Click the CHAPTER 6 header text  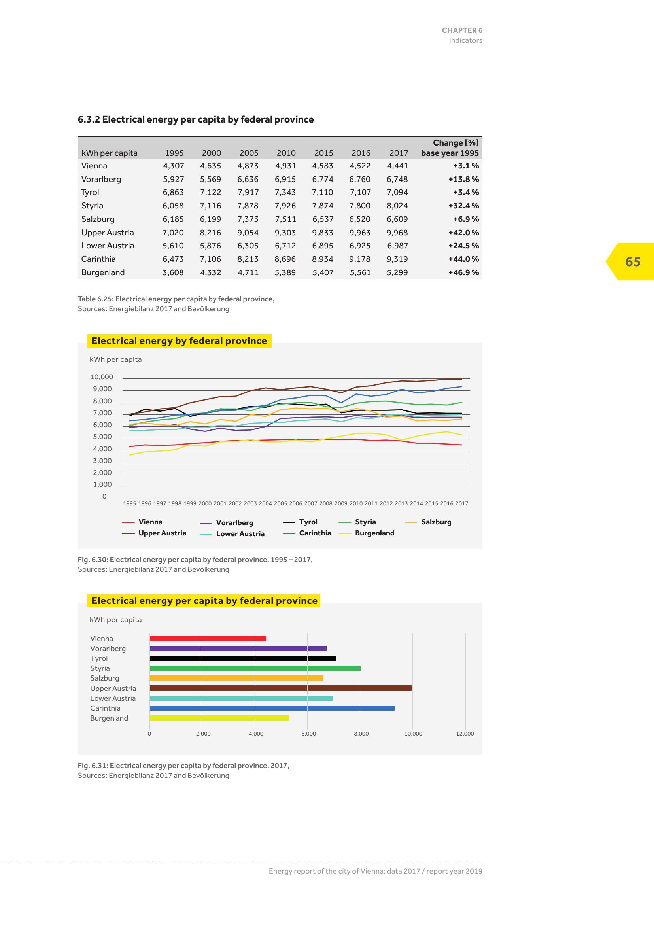(461, 30)
